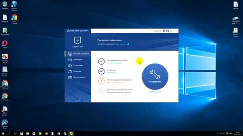
Task: Click the rescan link under Исправить
Action: click(155, 92)
